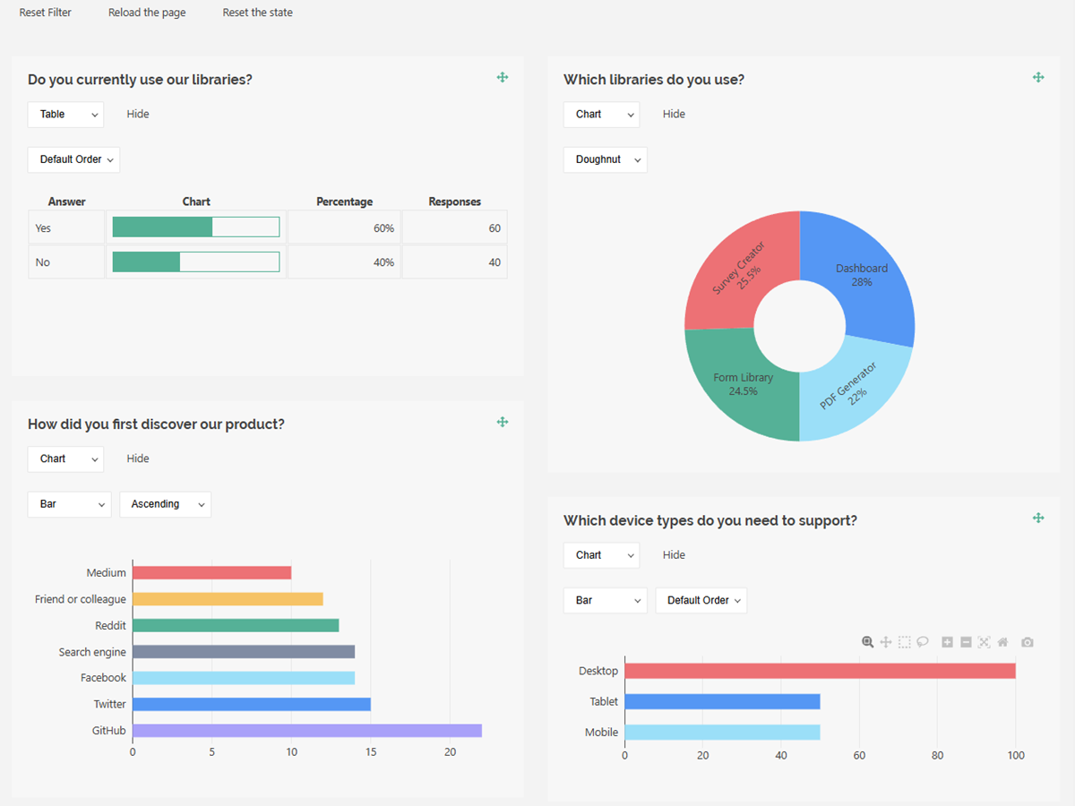Hide the 'Which libraries do you use?' chart
Screen dimensions: 1075x806
pos(674,114)
